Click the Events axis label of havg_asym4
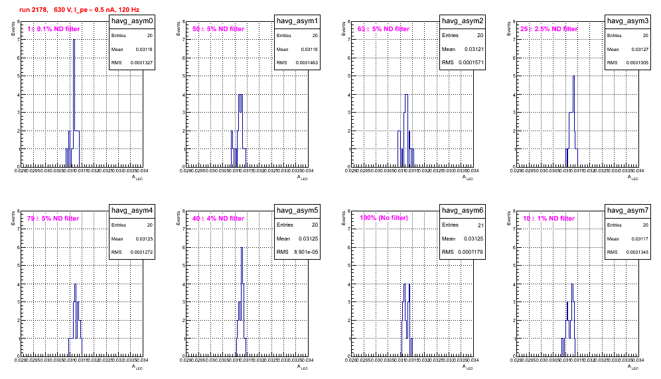This screenshot has height=379, width=661. (x=13, y=218)
